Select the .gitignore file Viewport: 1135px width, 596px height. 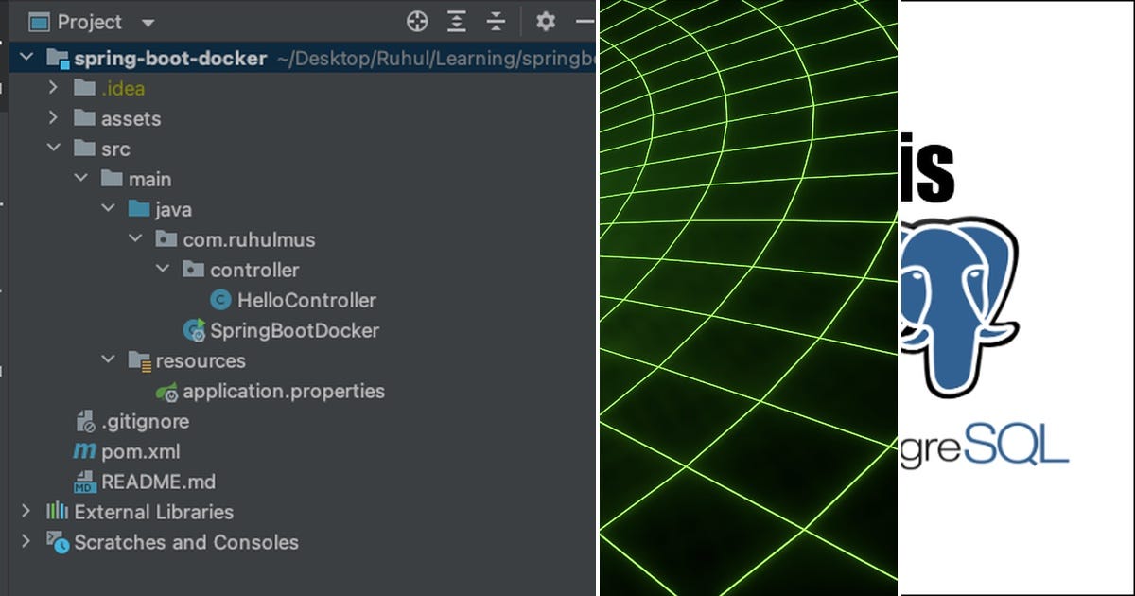click(x=143, y=421)
